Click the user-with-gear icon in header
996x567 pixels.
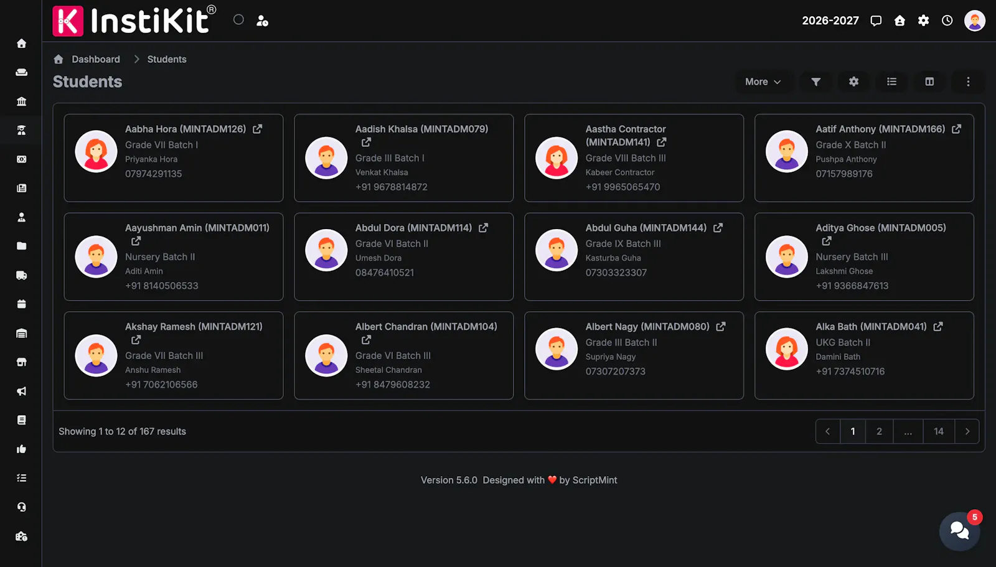[x=263, y=21]
